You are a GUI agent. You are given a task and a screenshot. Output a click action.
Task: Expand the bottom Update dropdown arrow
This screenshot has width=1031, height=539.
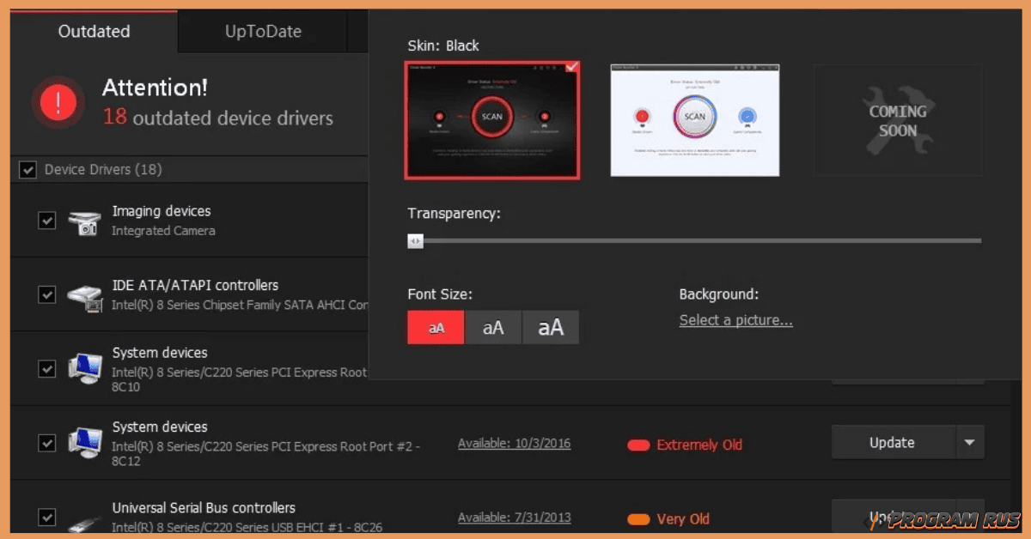(970, 516)
